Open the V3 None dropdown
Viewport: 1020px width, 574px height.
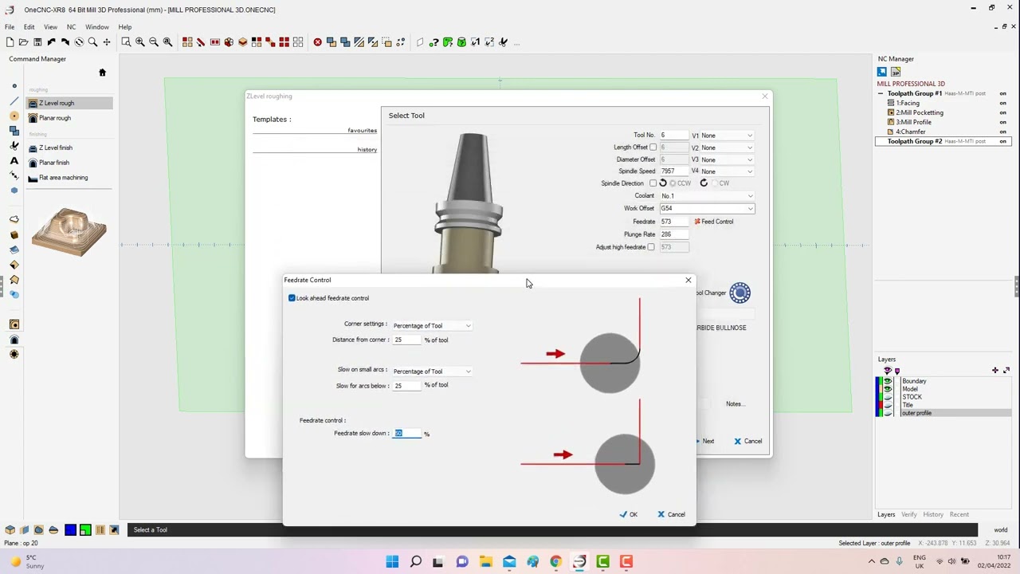pos(727,159)
